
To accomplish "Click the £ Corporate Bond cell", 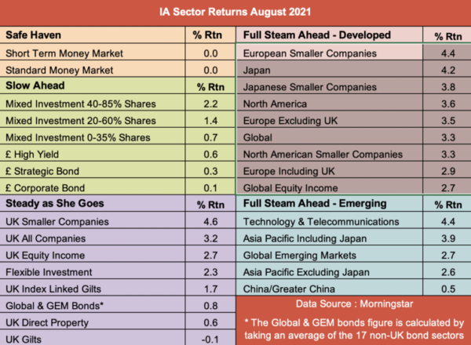I will pos(45,188).
